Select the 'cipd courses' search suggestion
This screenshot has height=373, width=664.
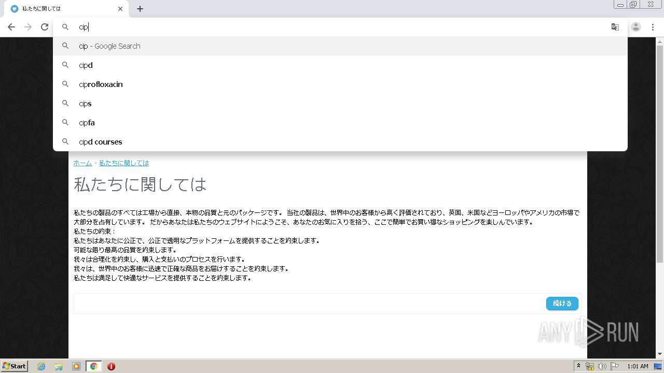tap(340, 142)
